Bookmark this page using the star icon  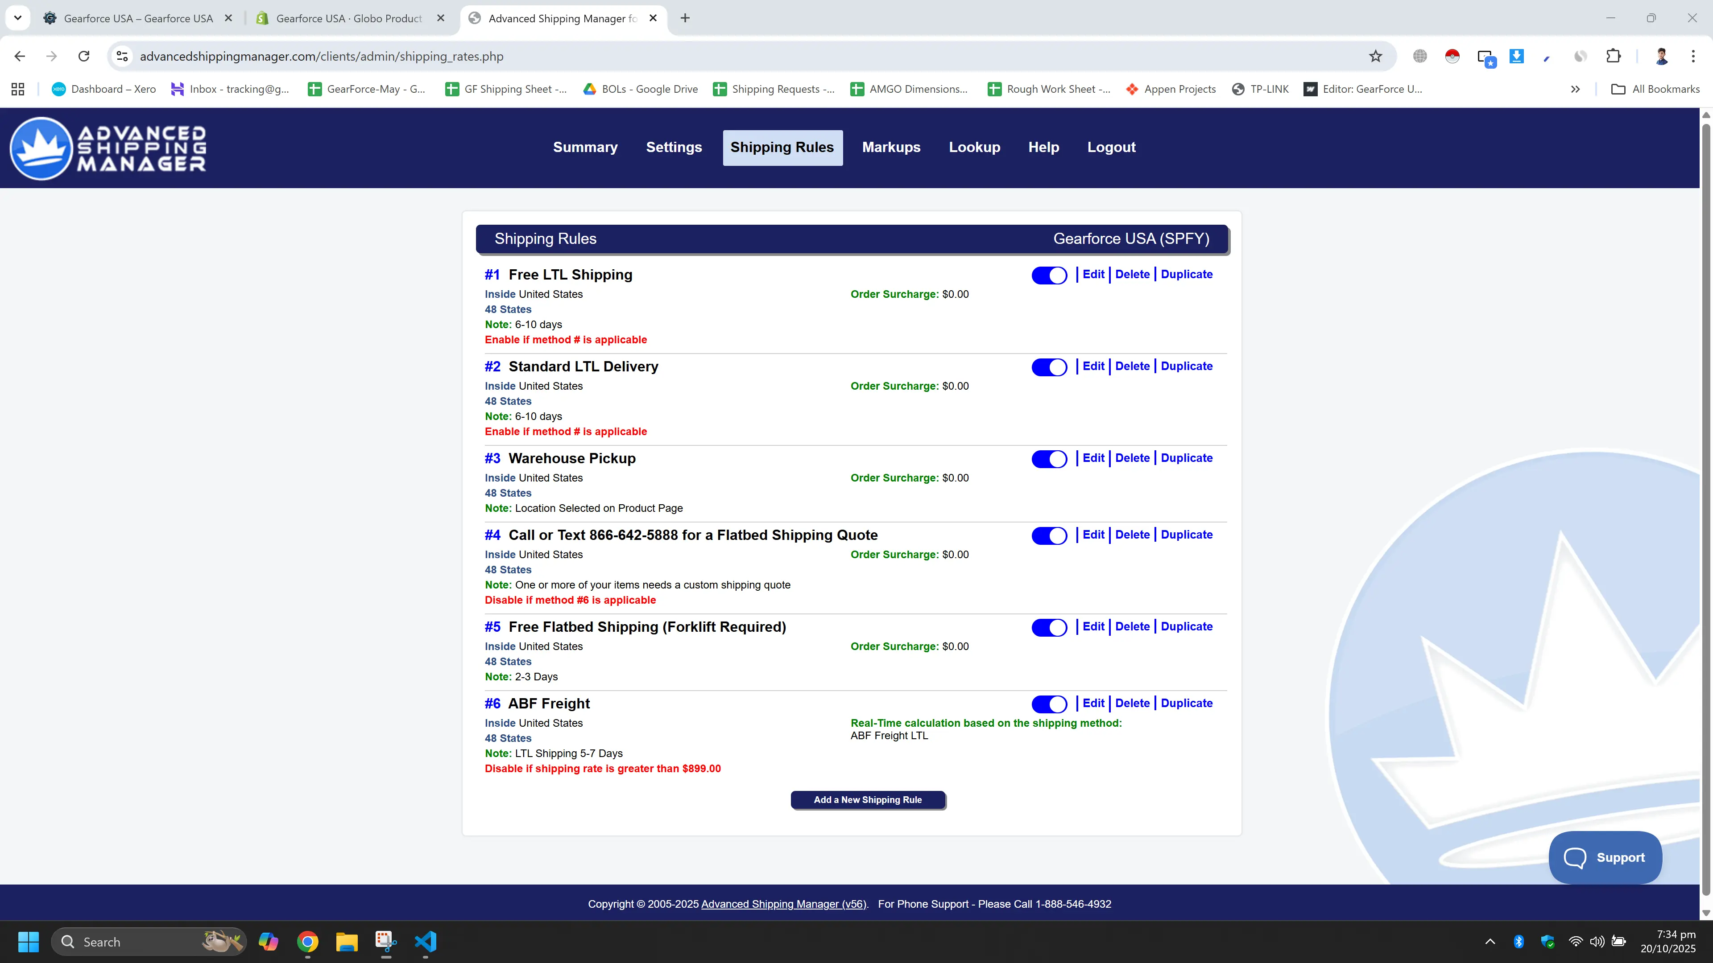tap(1375, 56)
